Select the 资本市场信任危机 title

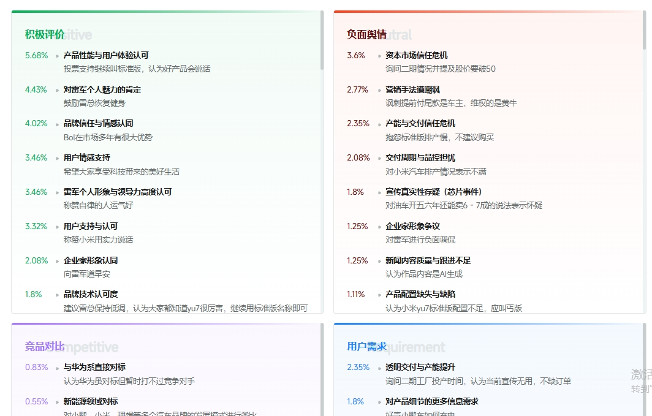click(417, 55)
